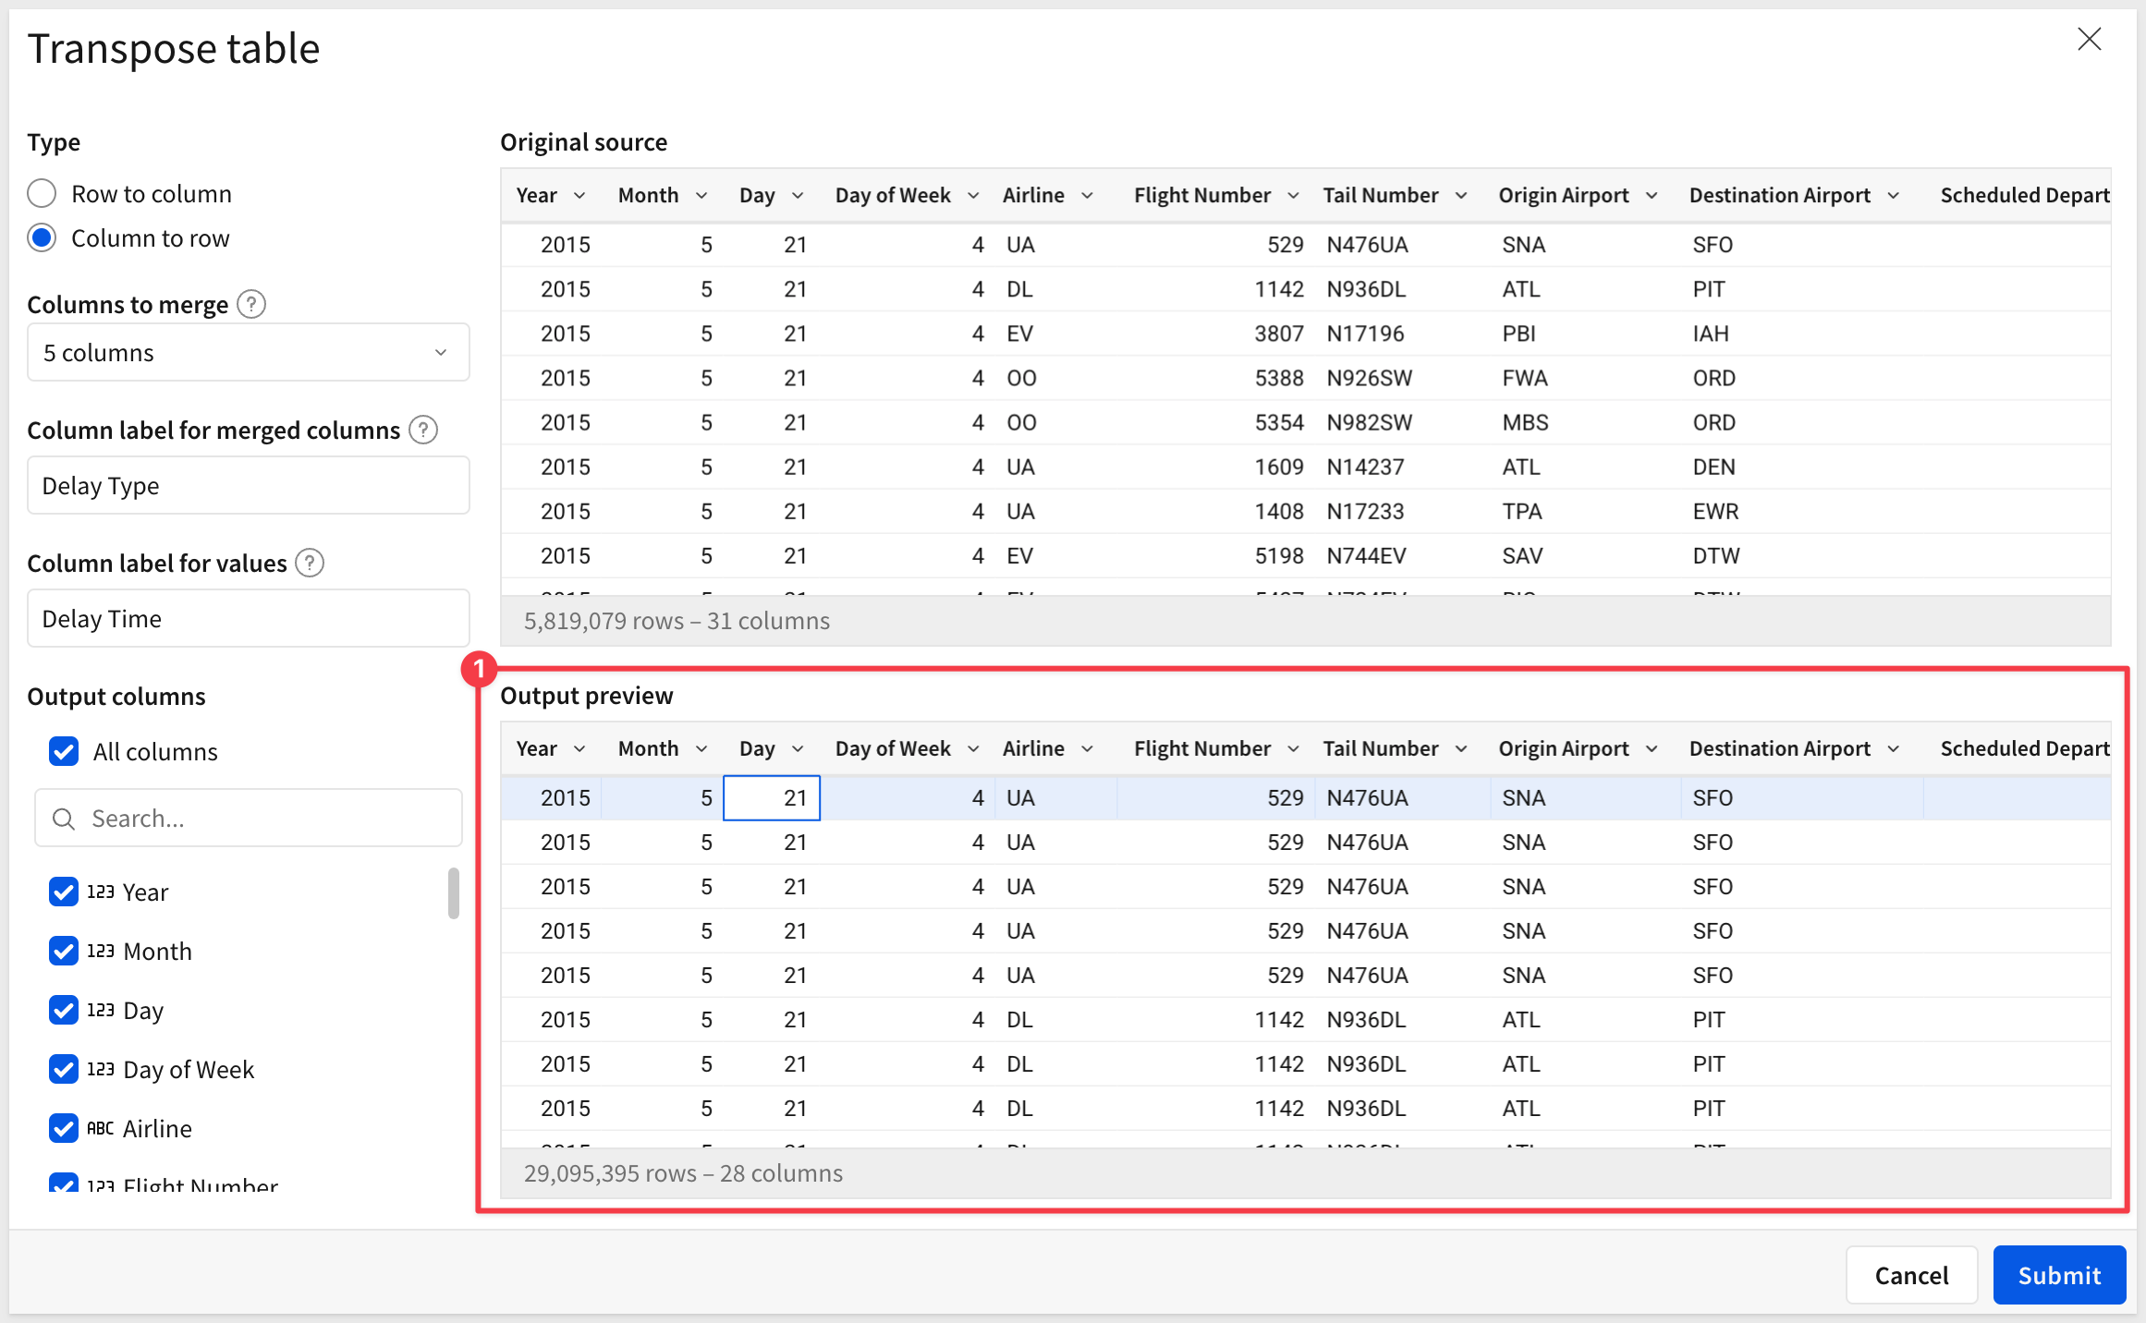Close the Transpose table dialog
The width and height of the screenshot is (2146, 1323).
point(2089,40)
